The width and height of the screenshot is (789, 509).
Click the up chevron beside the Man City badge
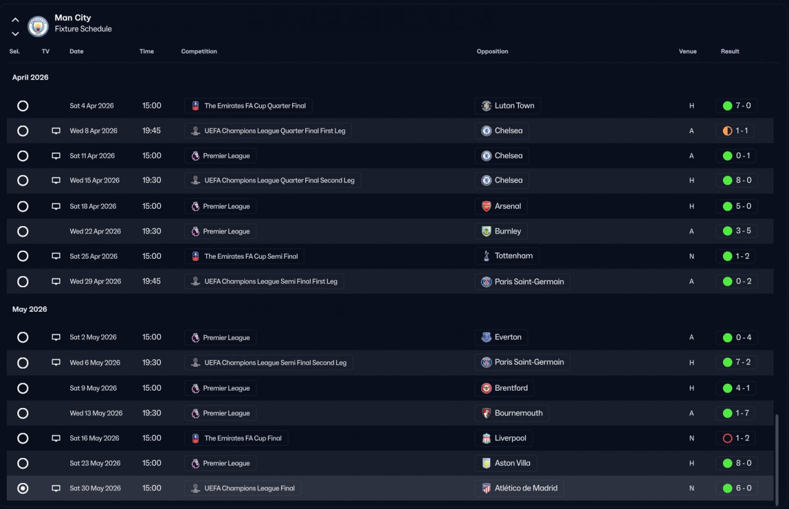coord(15,20)
